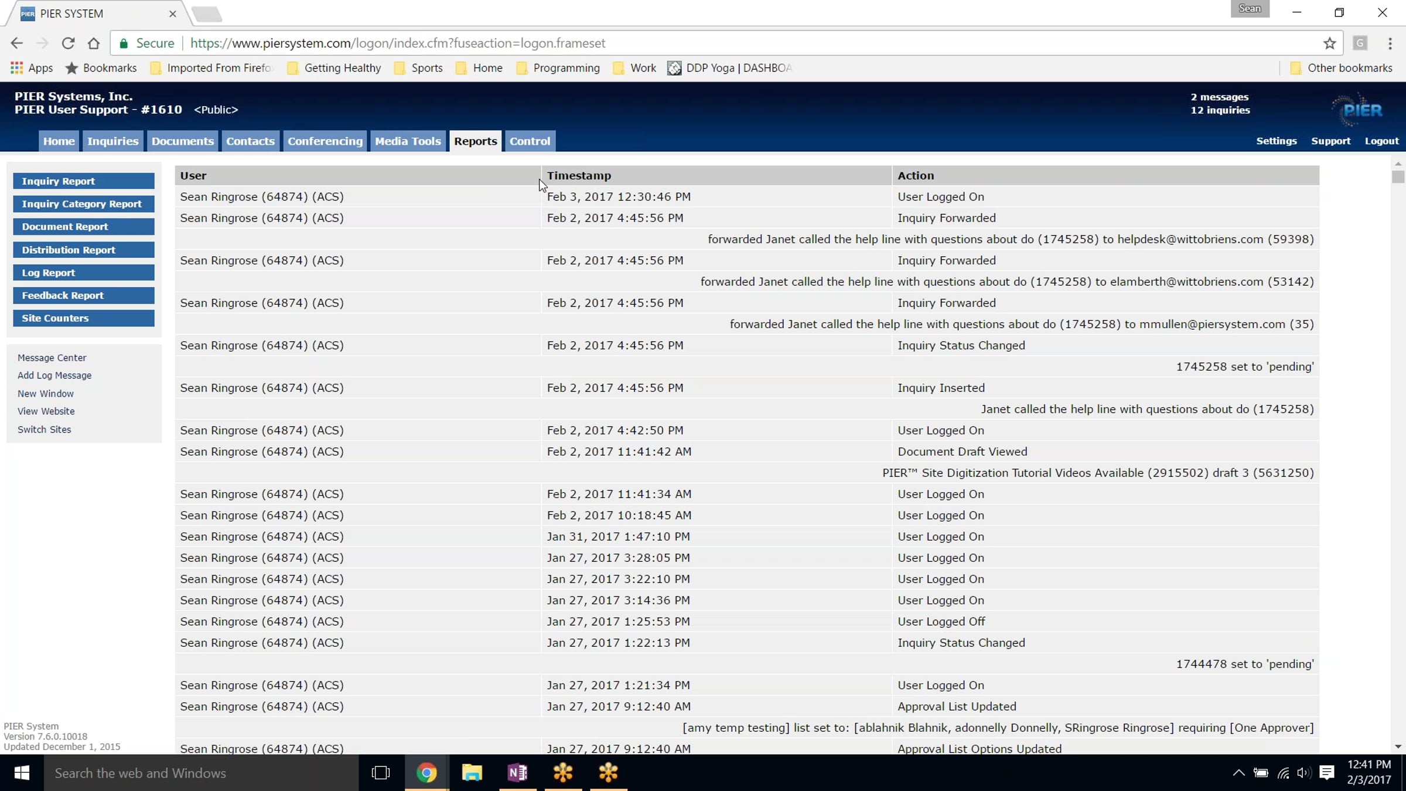Click the Site Counters button
1406x791 pixels.
(x=84, y=318)
